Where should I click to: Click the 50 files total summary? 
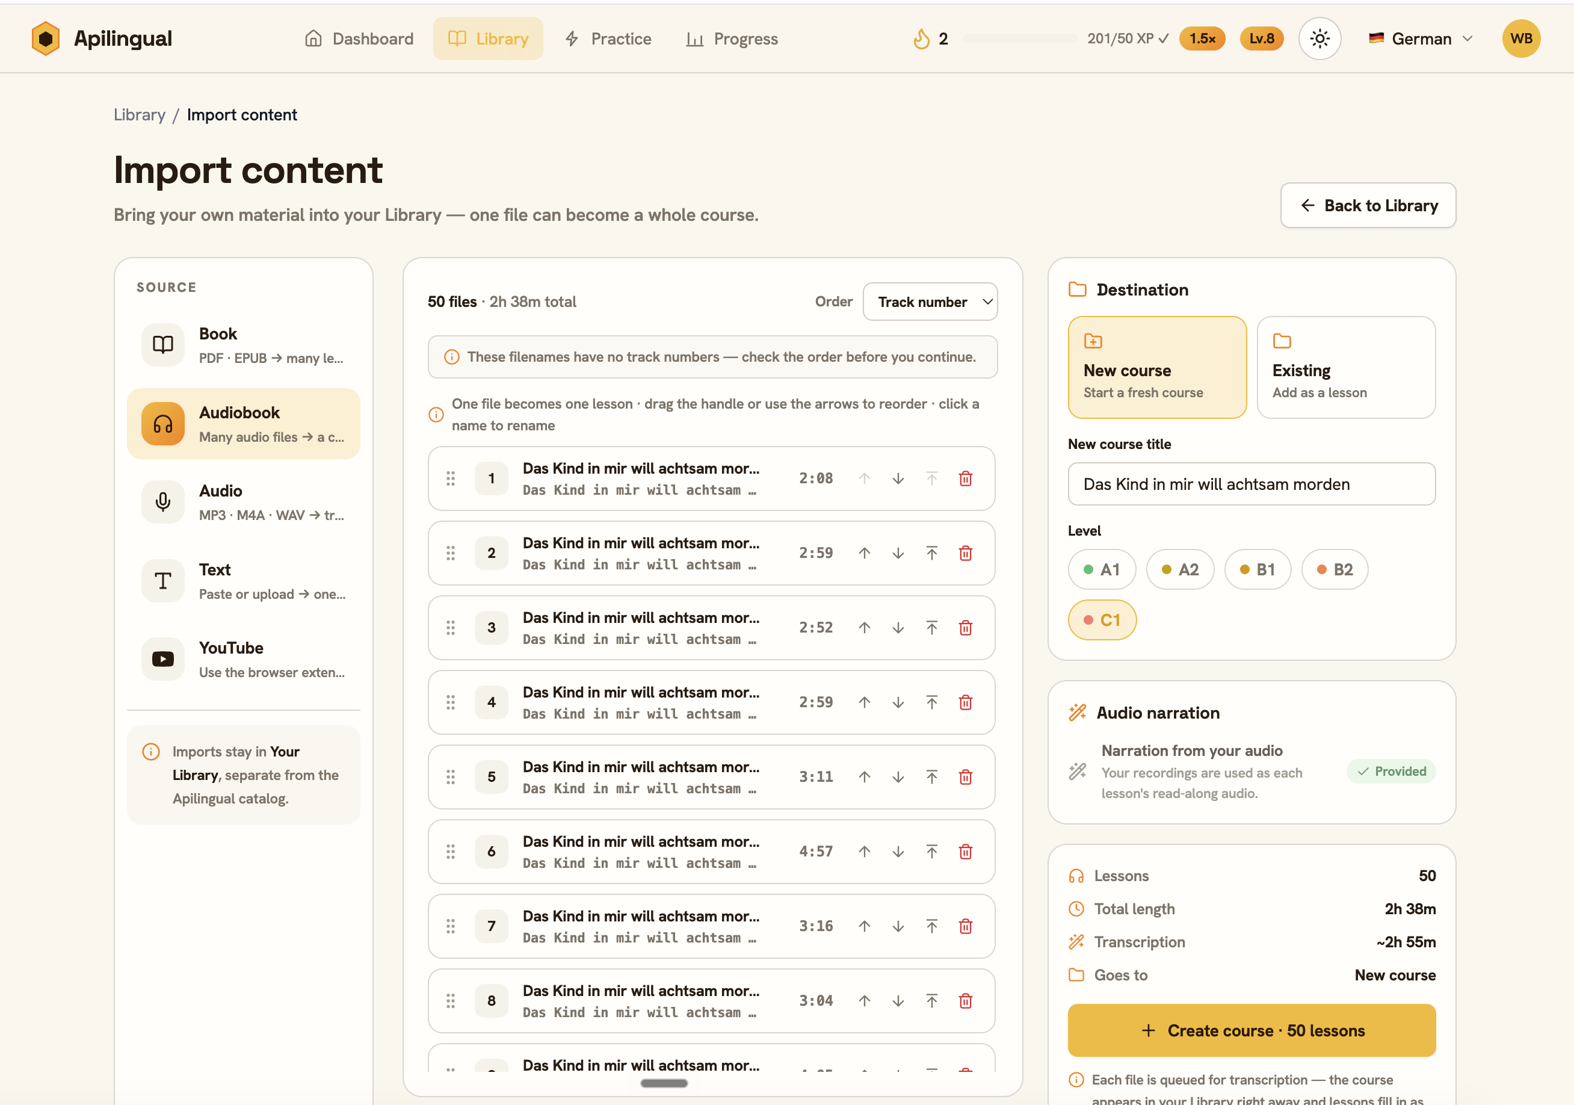coord(502,302)
